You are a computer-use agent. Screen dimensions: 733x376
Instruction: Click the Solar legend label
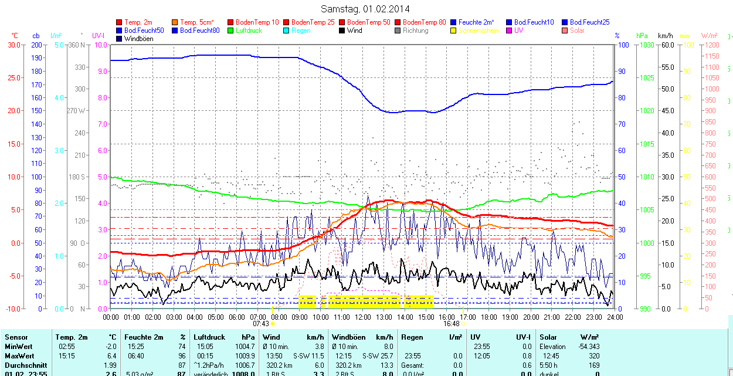click(577, 31)
